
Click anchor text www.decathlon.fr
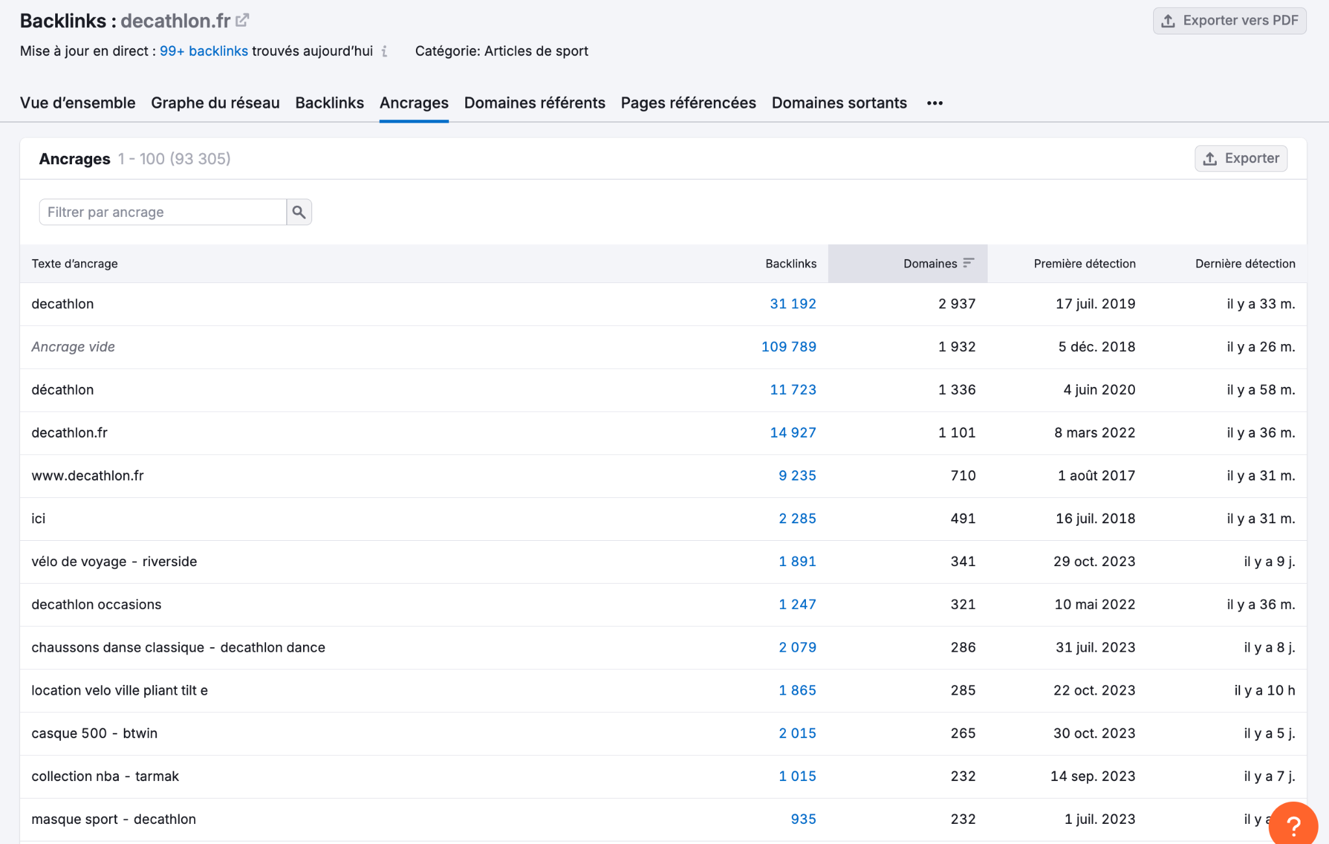(88, 475)
